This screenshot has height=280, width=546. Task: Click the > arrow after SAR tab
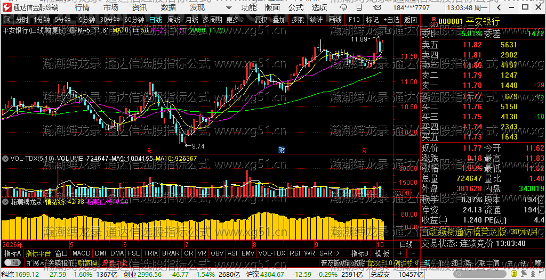pos(337,253)
